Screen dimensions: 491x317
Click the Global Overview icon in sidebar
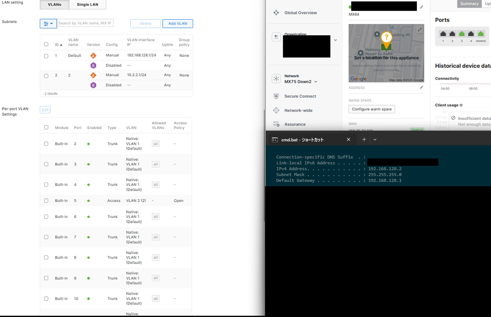click(276, 13)
